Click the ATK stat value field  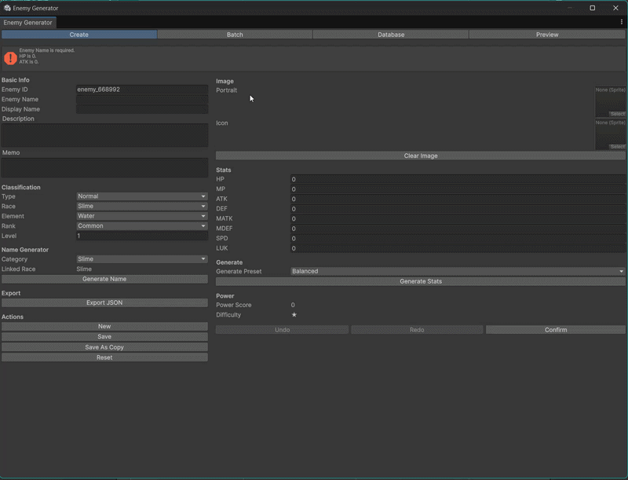458,199
